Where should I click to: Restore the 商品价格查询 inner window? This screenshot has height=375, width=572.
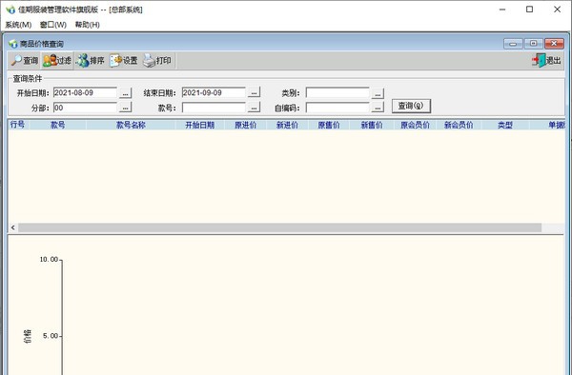click(533, 44)
